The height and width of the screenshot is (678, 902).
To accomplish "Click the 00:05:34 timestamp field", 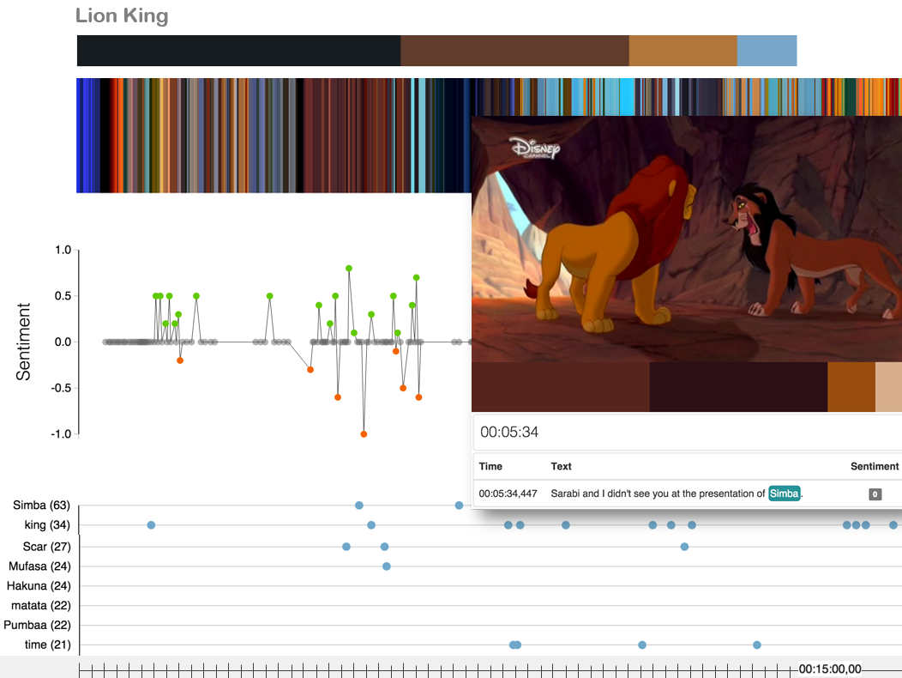I will point(688,432).
